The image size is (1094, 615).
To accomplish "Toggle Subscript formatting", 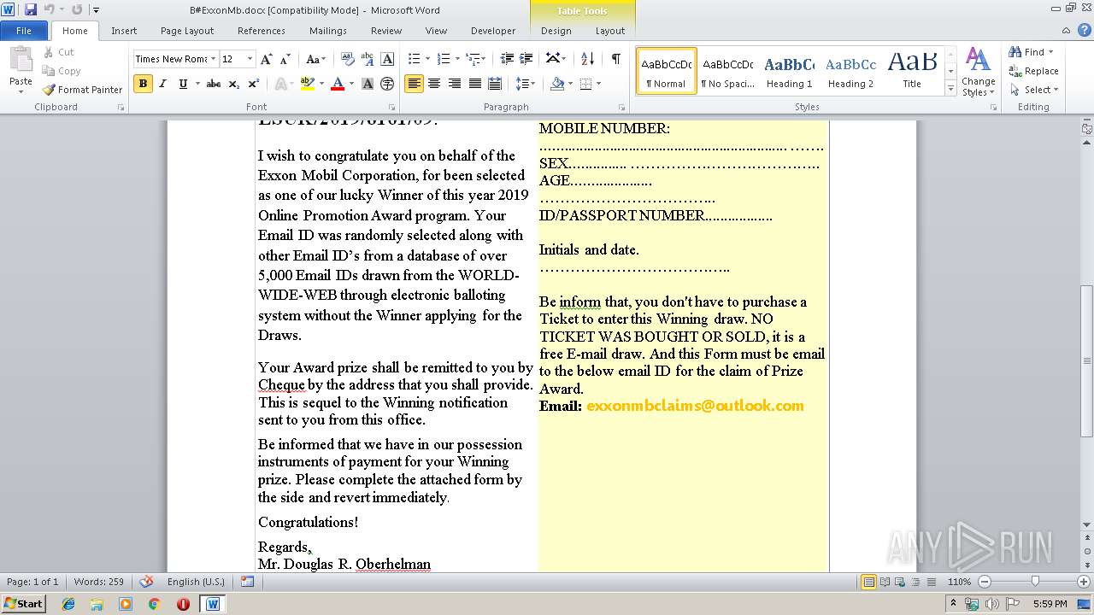I will click(x=234, y=84).
